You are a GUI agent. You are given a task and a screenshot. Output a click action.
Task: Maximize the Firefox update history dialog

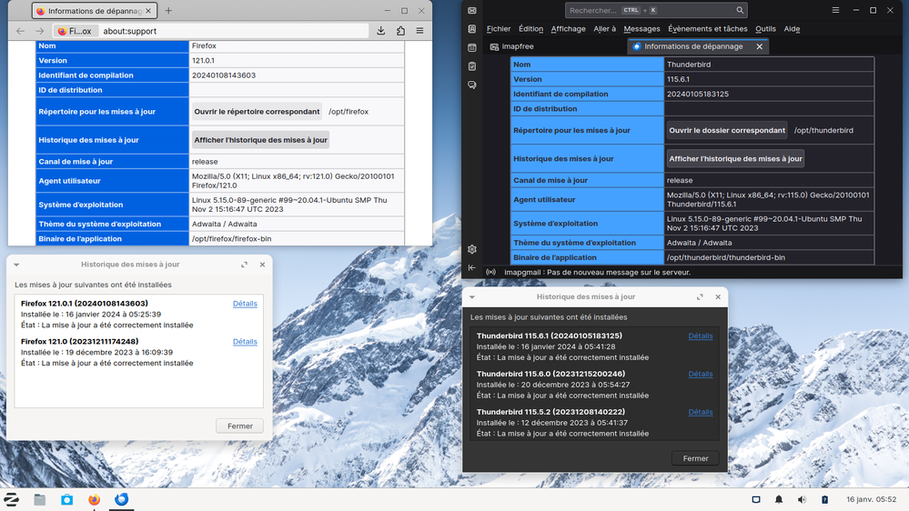(x=244, y=265)
